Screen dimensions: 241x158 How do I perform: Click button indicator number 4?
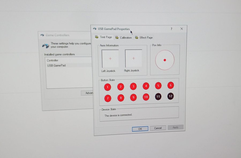pos(146,86)
